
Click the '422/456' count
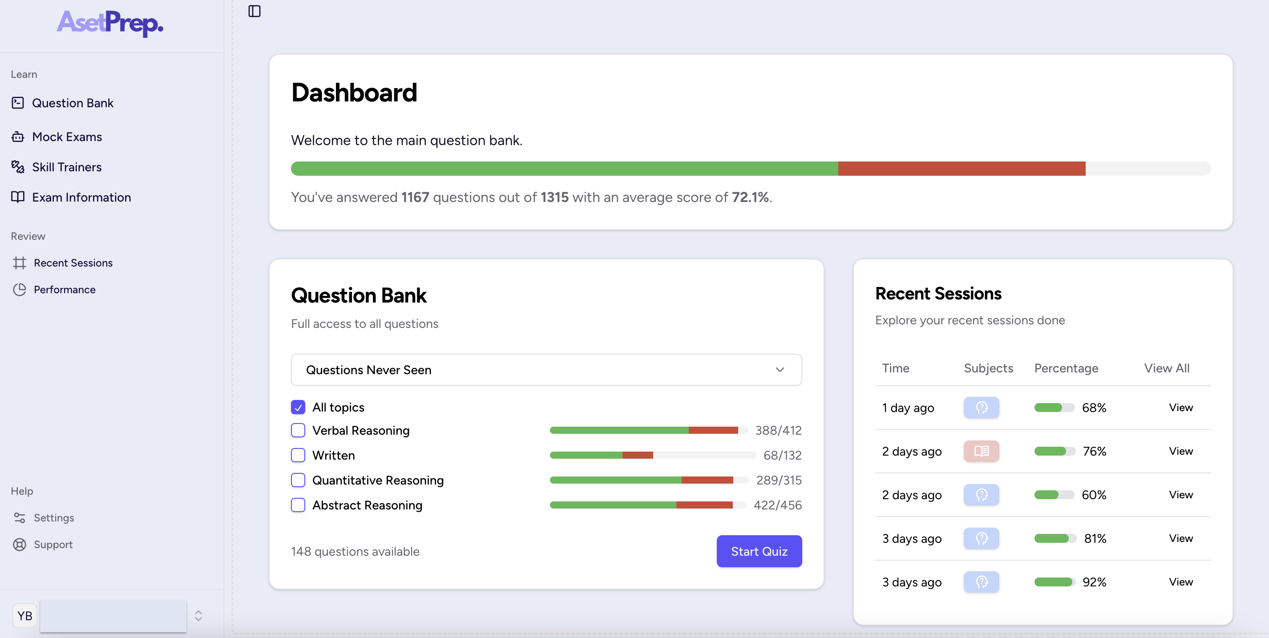[777, 505]
